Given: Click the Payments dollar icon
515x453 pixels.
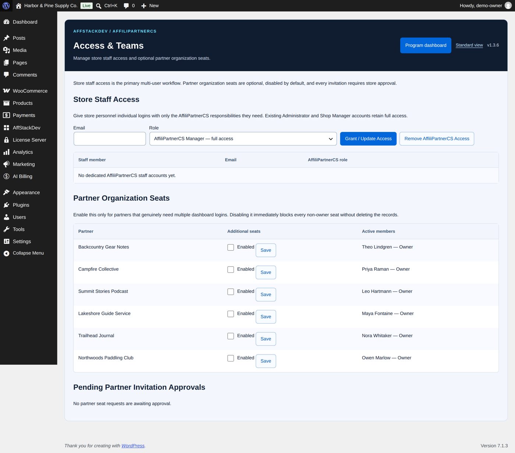Looking at the screenshot, I should click(x=6, y=115).
